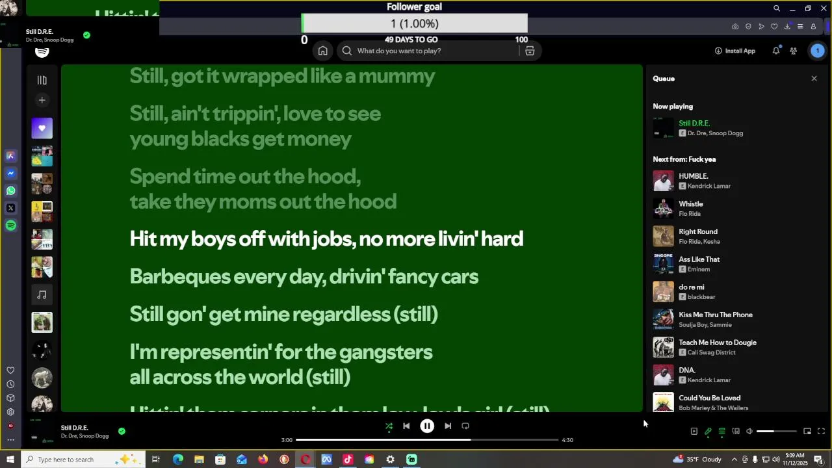Open the Spotify home page

pyautogui.click(x=322, y=51)
